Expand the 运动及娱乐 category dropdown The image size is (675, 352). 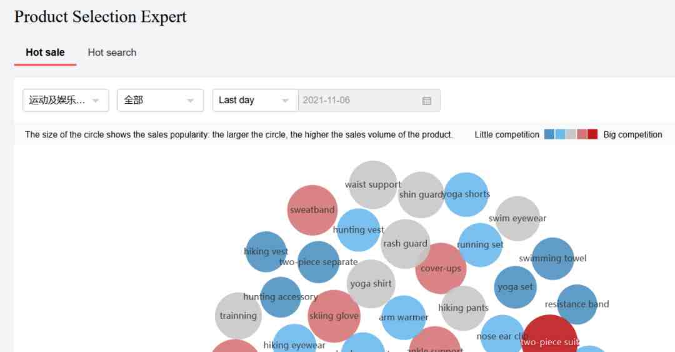pyautogui.click(x=66, y=101)
